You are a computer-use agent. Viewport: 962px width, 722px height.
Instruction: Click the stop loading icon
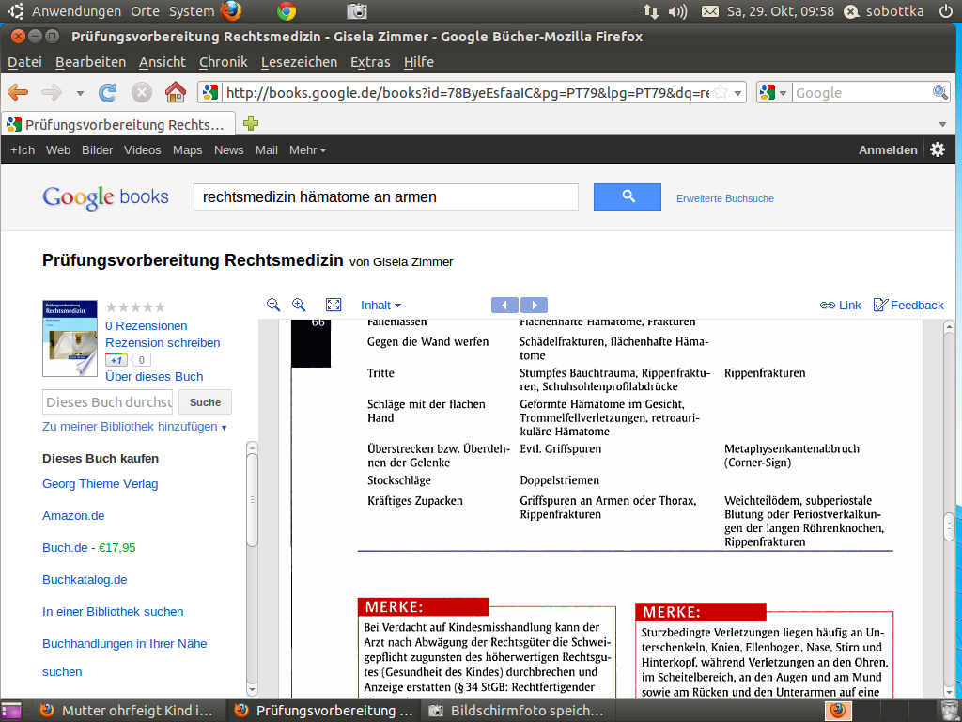142,93
